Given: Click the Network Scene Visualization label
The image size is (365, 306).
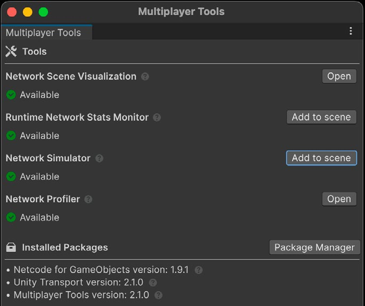Looking at the screenshot, I should (71, 77).
